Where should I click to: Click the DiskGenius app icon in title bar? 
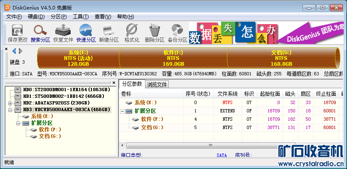coord(7,8)
